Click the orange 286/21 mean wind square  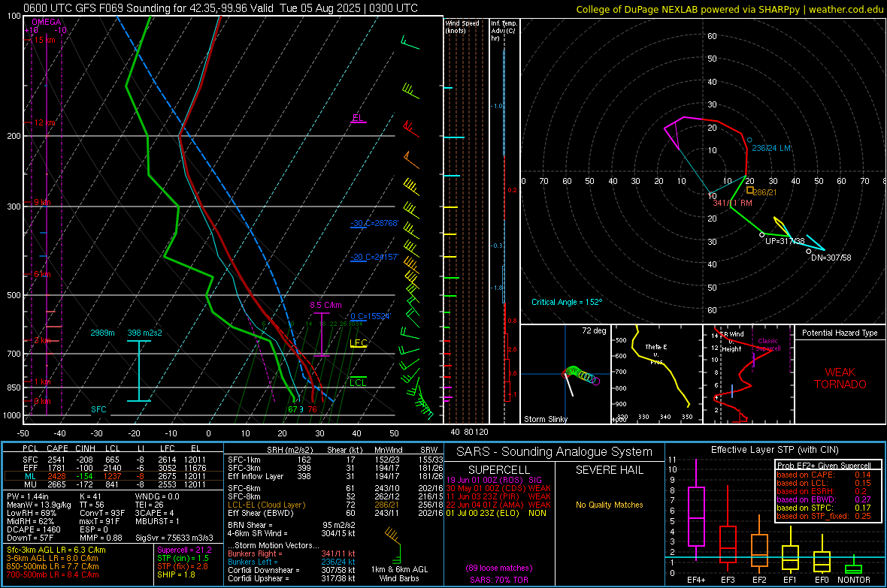(x=749, y=190)
